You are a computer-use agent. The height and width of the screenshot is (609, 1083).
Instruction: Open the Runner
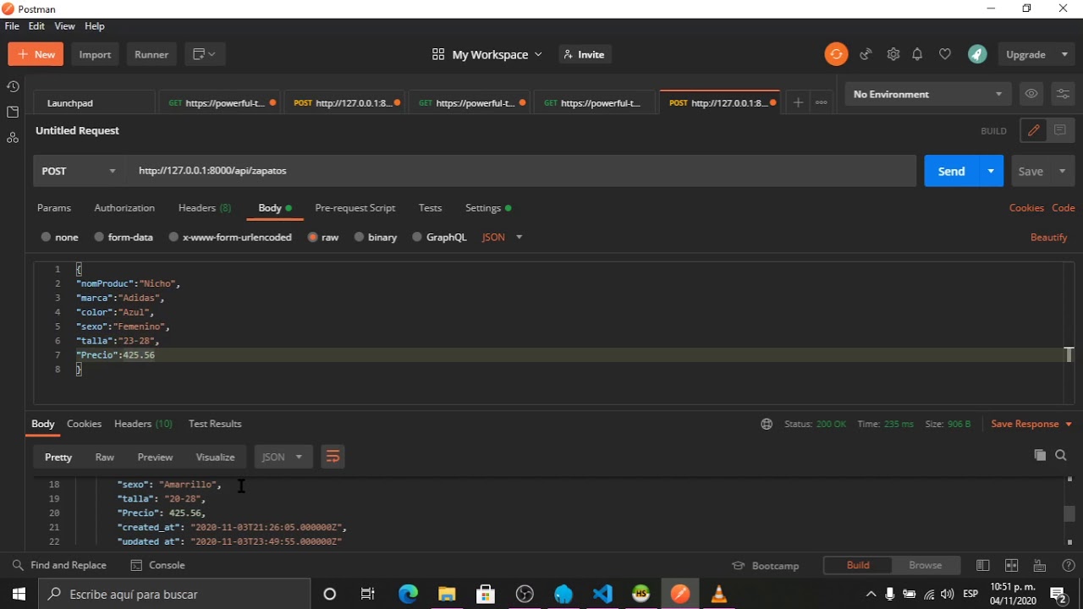[x=151, y=54]
